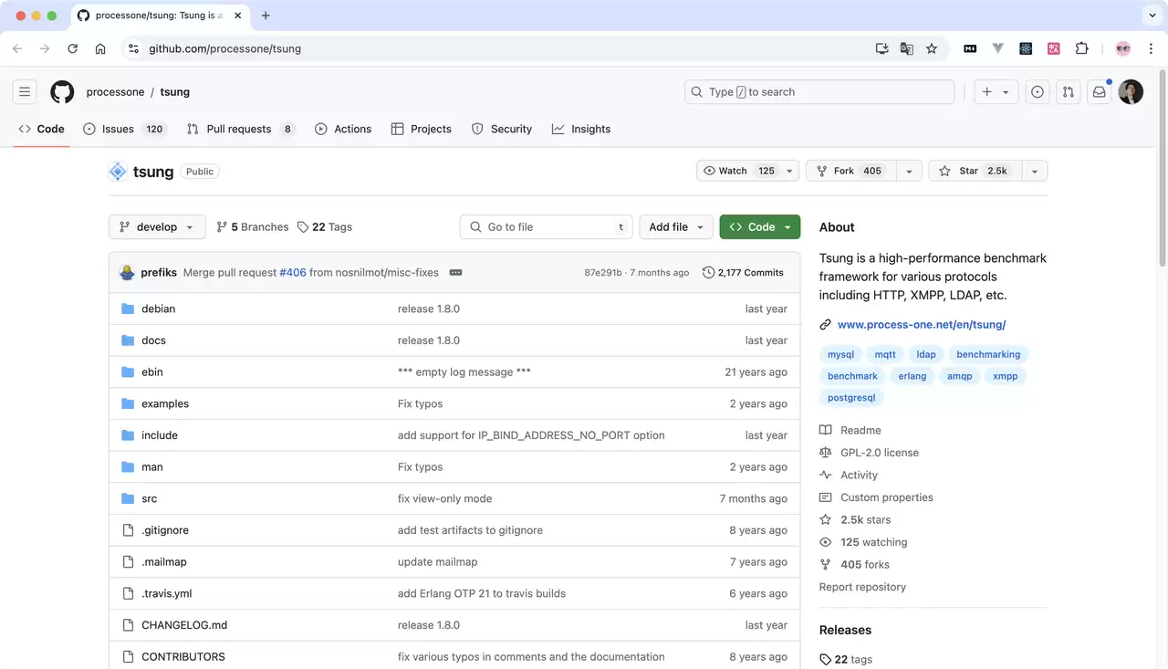Open the issues shortcut icon in header

point(1038,91)
